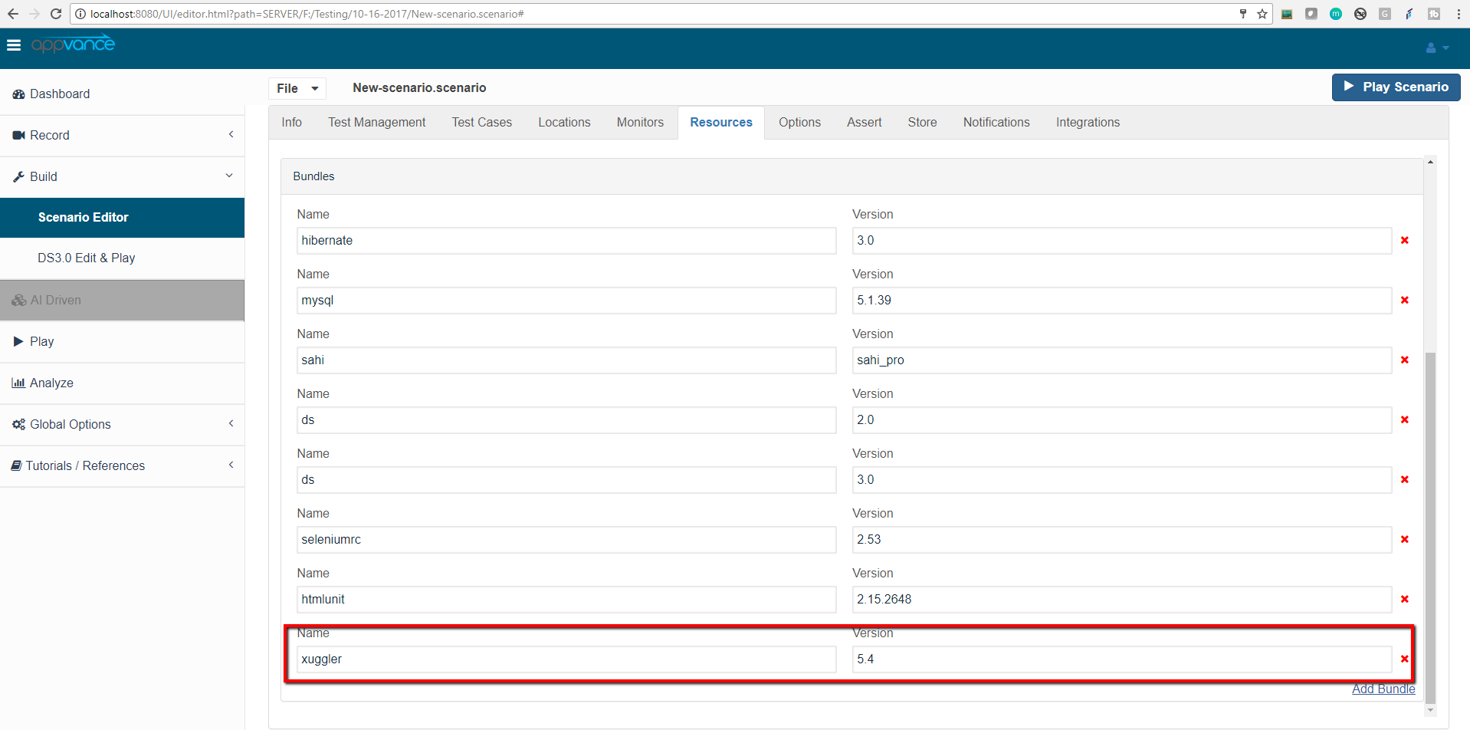Remove the seleniumrc bundle with red X
The height and width of the screenshot is (730, 1470).
[1404, 540]
